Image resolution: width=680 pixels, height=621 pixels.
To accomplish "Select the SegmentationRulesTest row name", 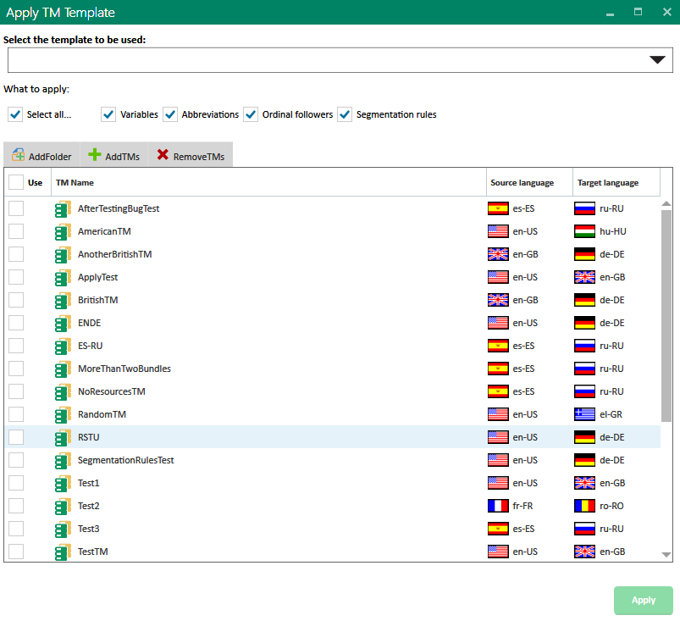I will click(126, 460).
